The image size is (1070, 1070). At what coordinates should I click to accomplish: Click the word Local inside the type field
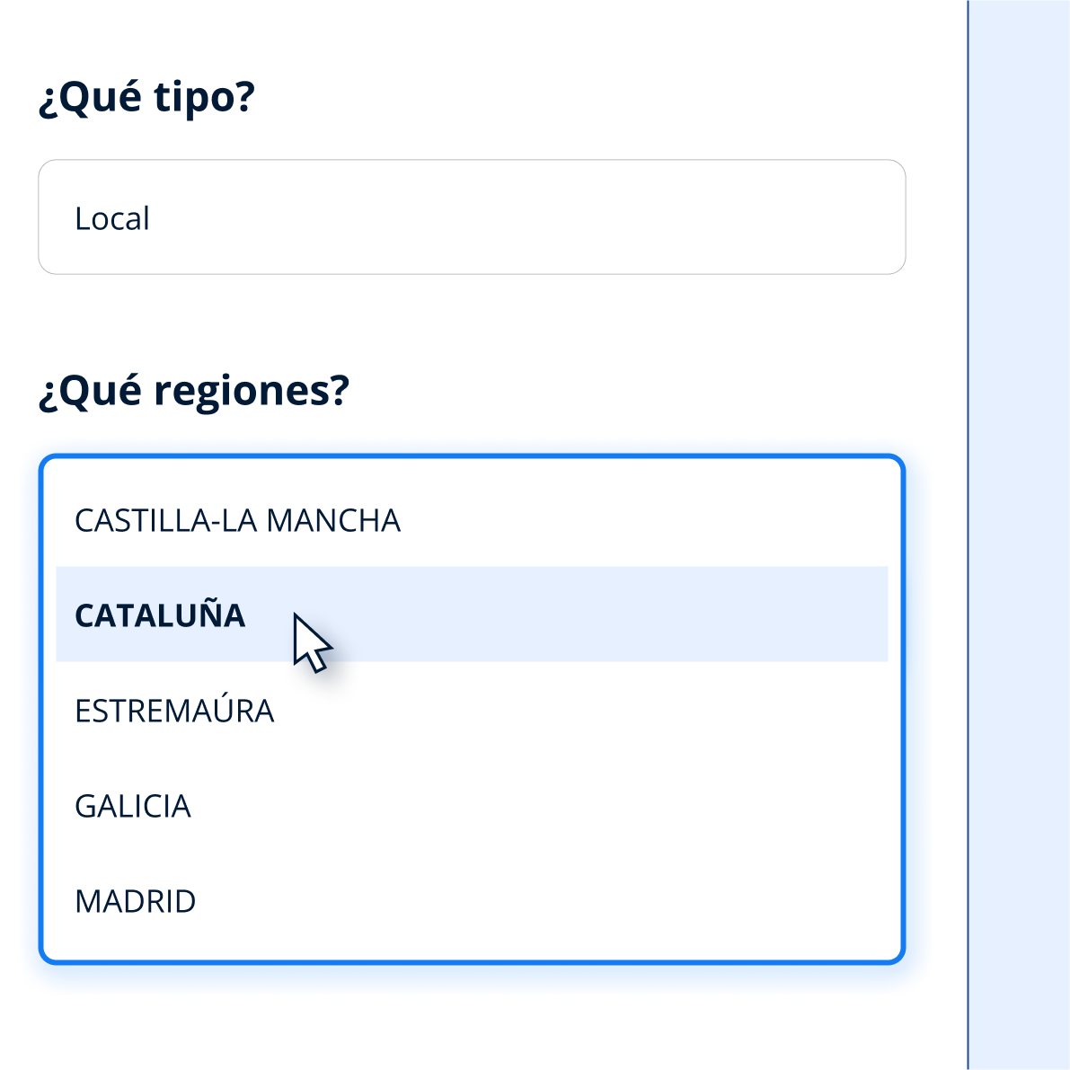click(x=111, y=218)
